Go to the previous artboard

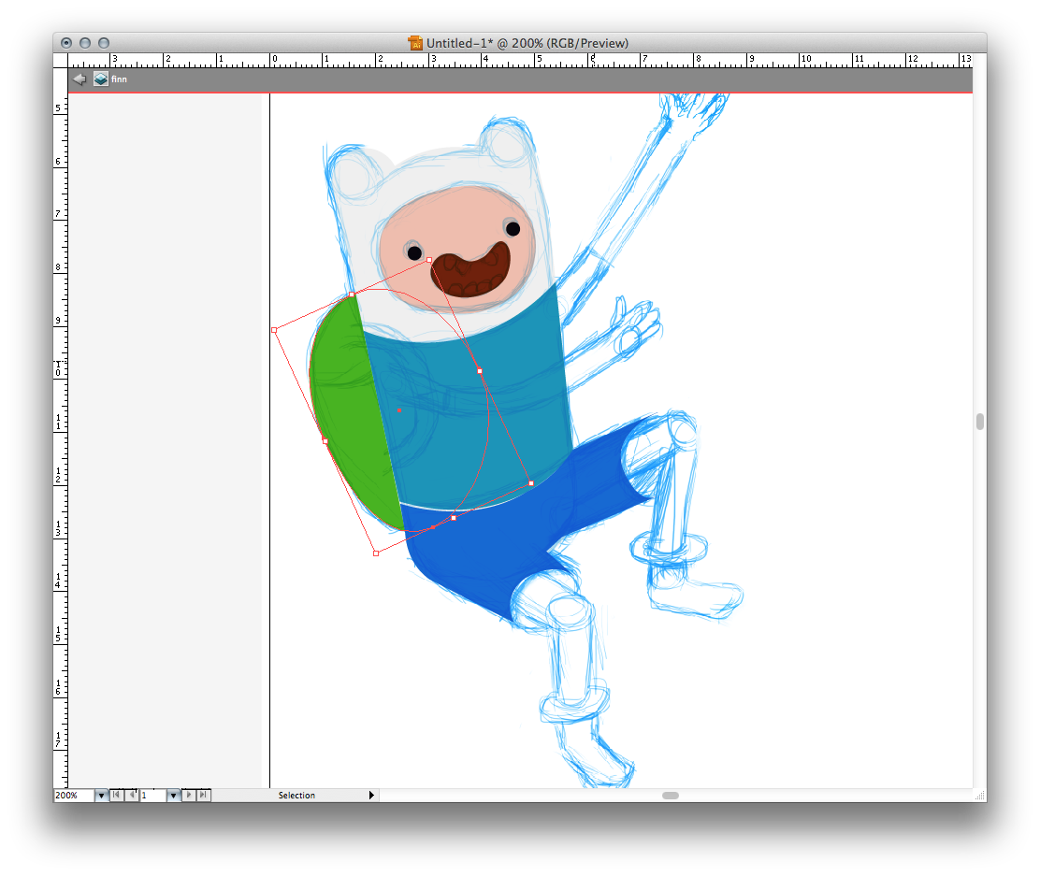point(132,796)
